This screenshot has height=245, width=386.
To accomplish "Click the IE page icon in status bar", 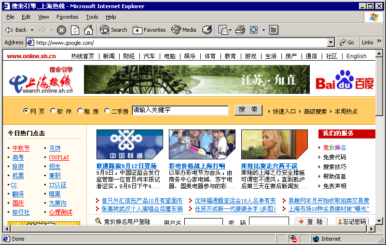I will click(7, 239).
